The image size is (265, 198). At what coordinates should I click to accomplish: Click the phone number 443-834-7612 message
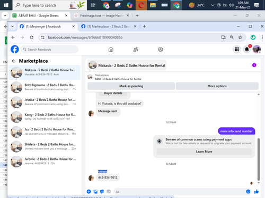108,177
